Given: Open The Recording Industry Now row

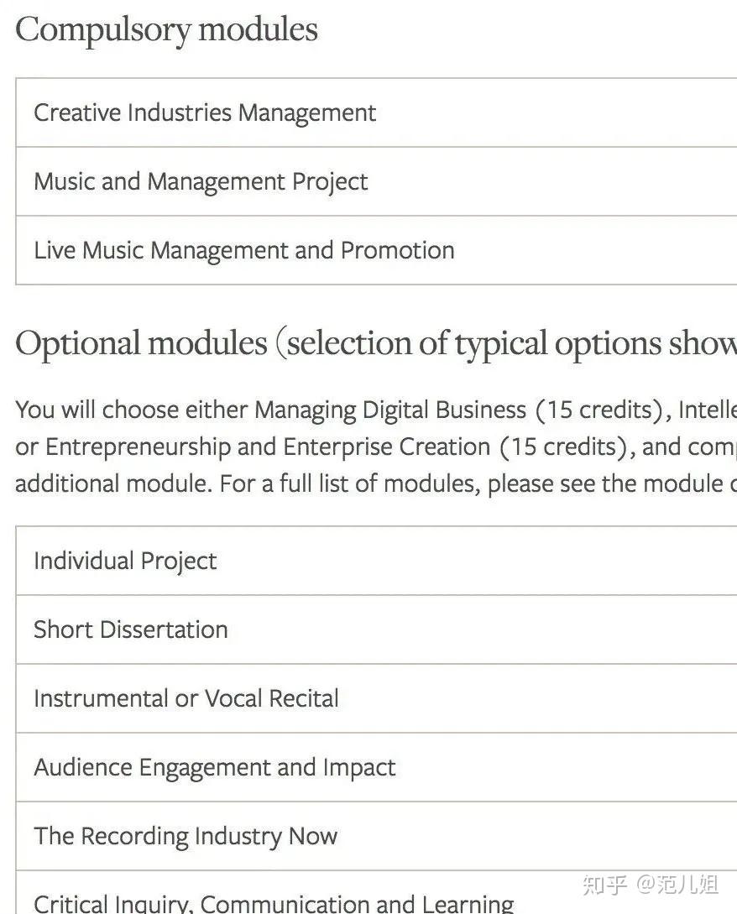Looking at the screenshot, I should pos(186,836).
